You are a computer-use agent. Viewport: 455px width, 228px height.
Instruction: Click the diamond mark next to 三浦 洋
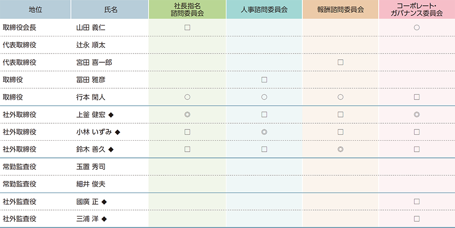tap(104, 219)
